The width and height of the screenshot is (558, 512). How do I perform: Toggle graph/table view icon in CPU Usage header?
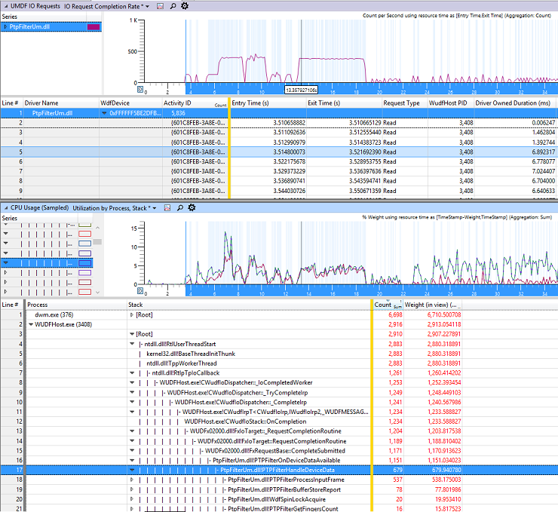point(167,208)
